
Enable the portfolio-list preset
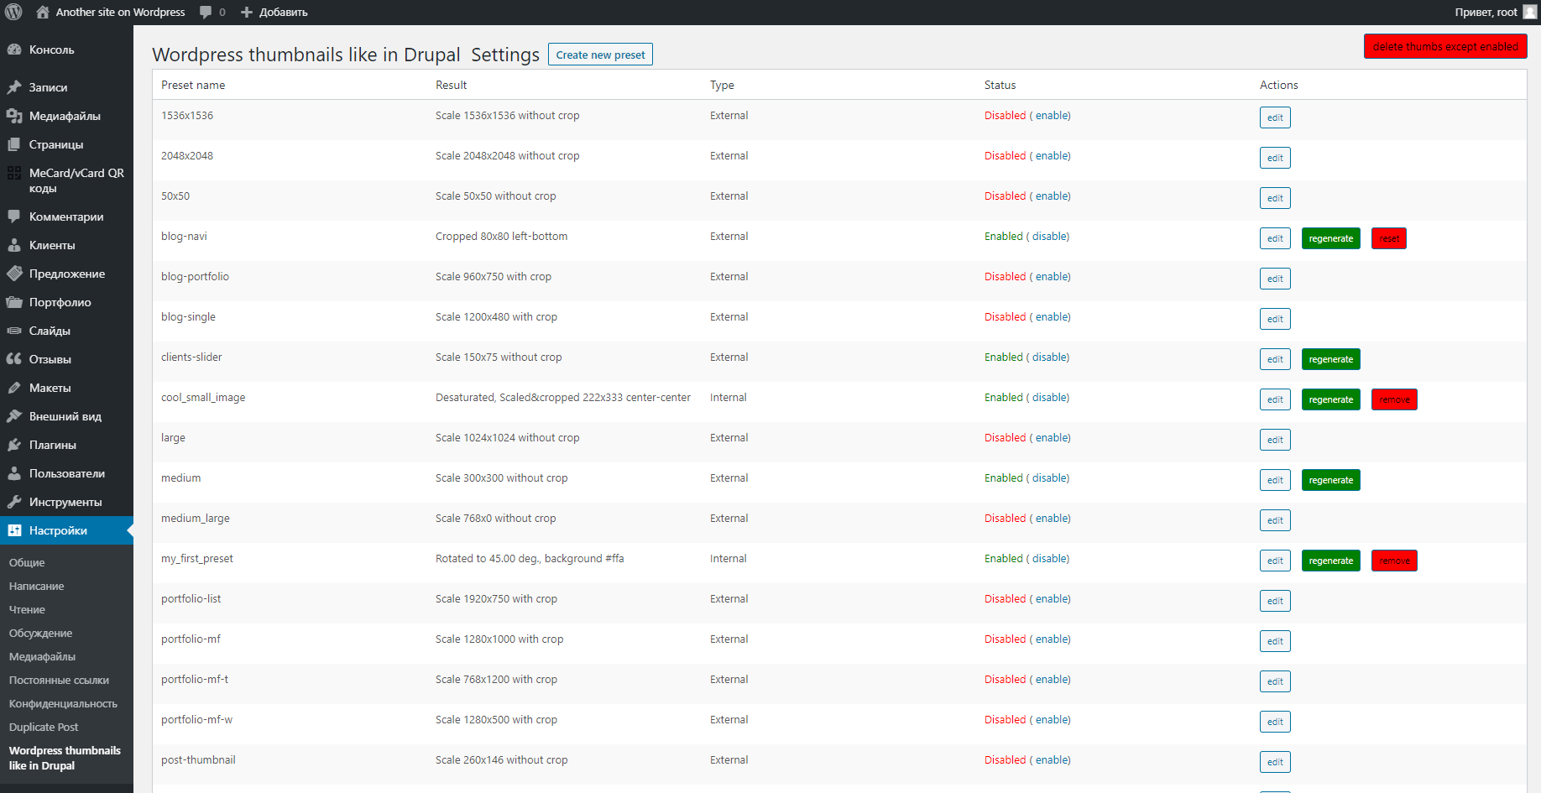(x=1053, y=599)
